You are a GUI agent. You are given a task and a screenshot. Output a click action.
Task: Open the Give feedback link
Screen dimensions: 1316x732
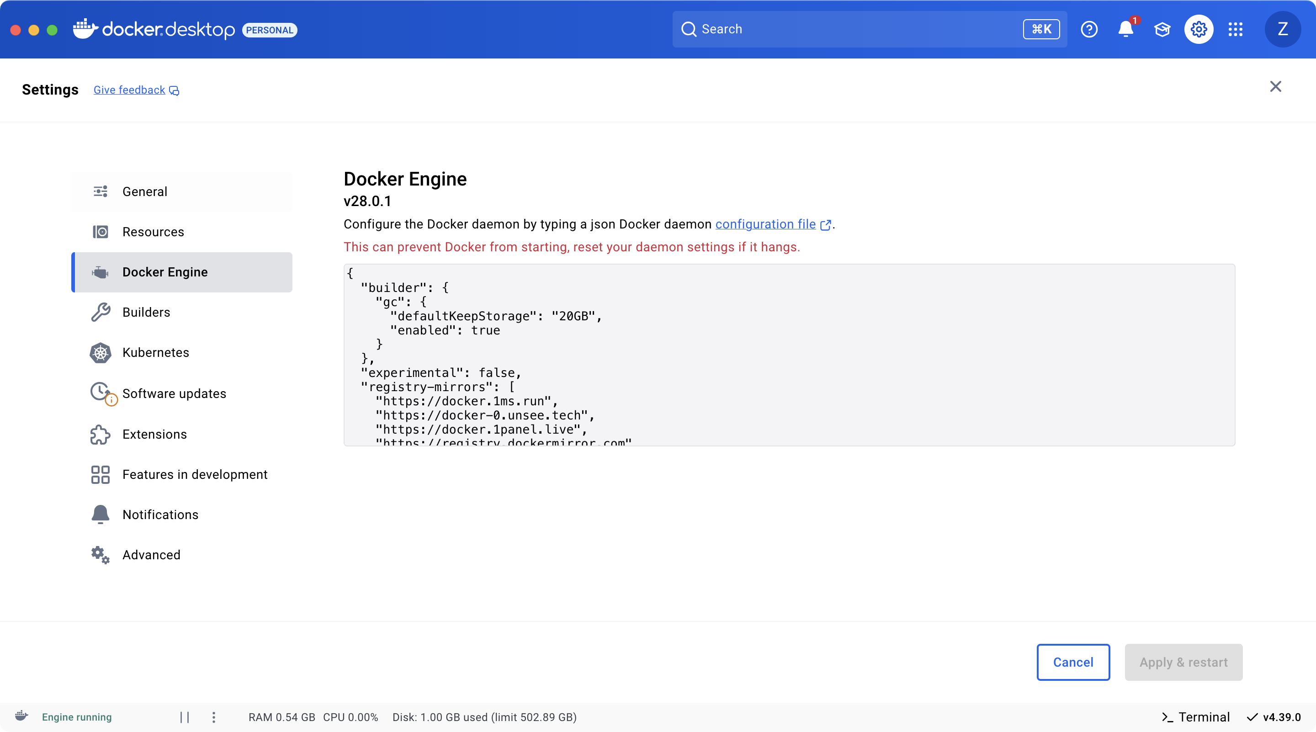[x=129, y=90]
